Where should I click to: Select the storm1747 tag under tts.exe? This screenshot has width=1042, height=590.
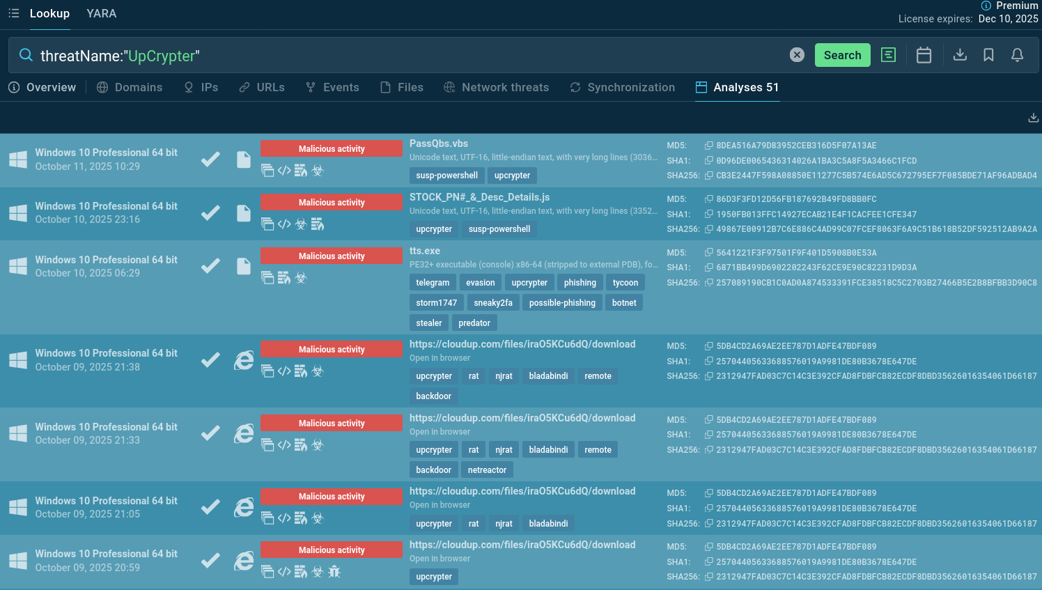[436, 303]
